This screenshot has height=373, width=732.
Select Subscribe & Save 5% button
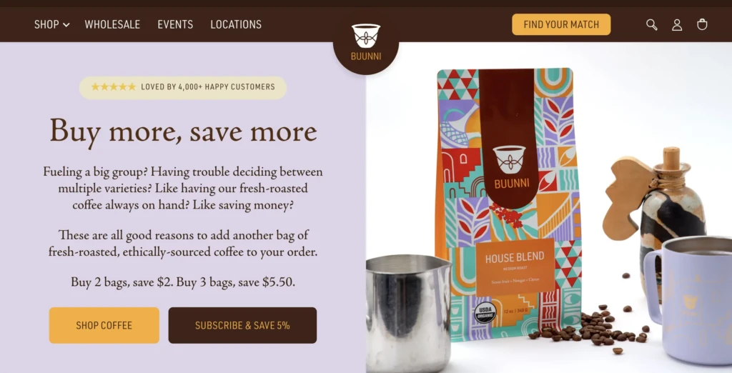pyautogui.click(x=242, y=325)
